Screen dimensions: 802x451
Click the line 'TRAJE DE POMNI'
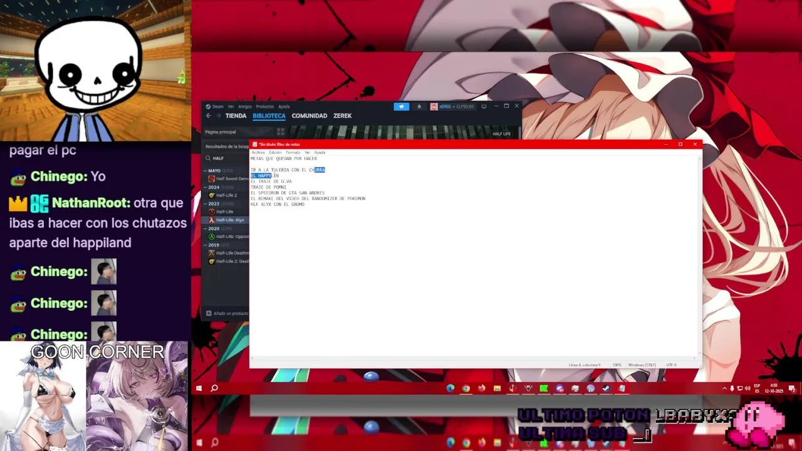268,187
